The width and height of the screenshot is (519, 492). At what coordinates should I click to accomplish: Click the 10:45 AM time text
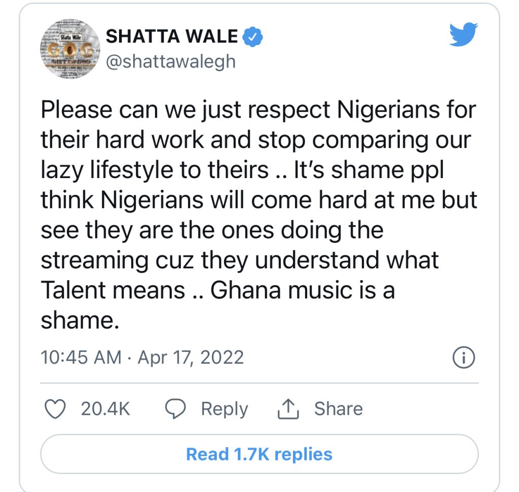pos(81,358)
